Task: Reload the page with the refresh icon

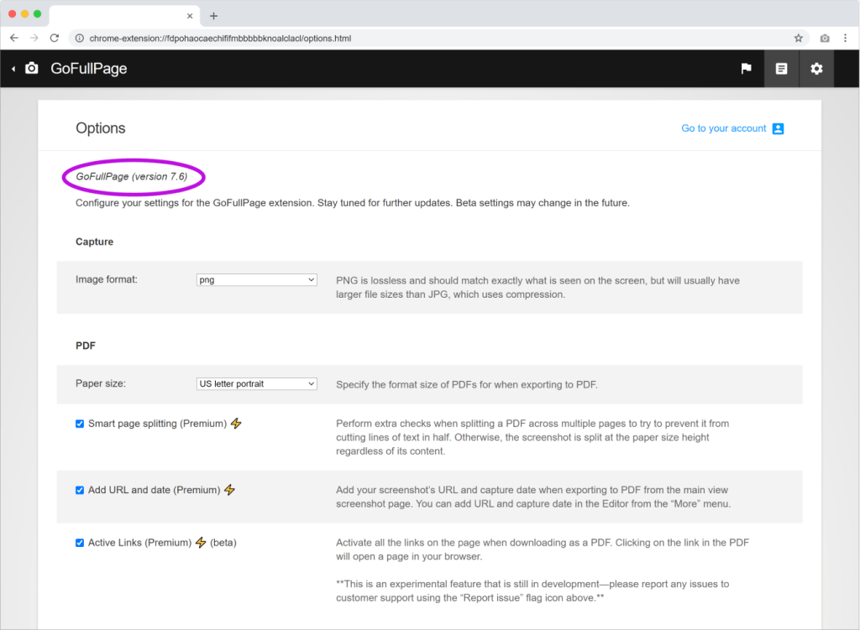Action: (55, 38)
